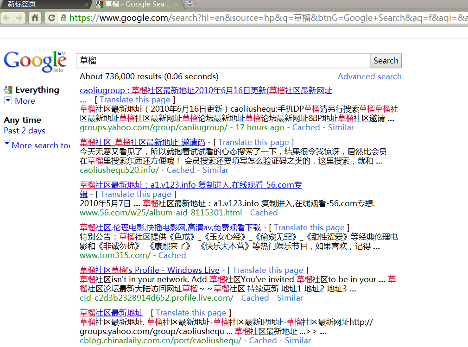Image resolution: width=468 pixels, height=347 pixels.
Task: Translate this page for caoliugroup result
Action: tap(135, 100)
